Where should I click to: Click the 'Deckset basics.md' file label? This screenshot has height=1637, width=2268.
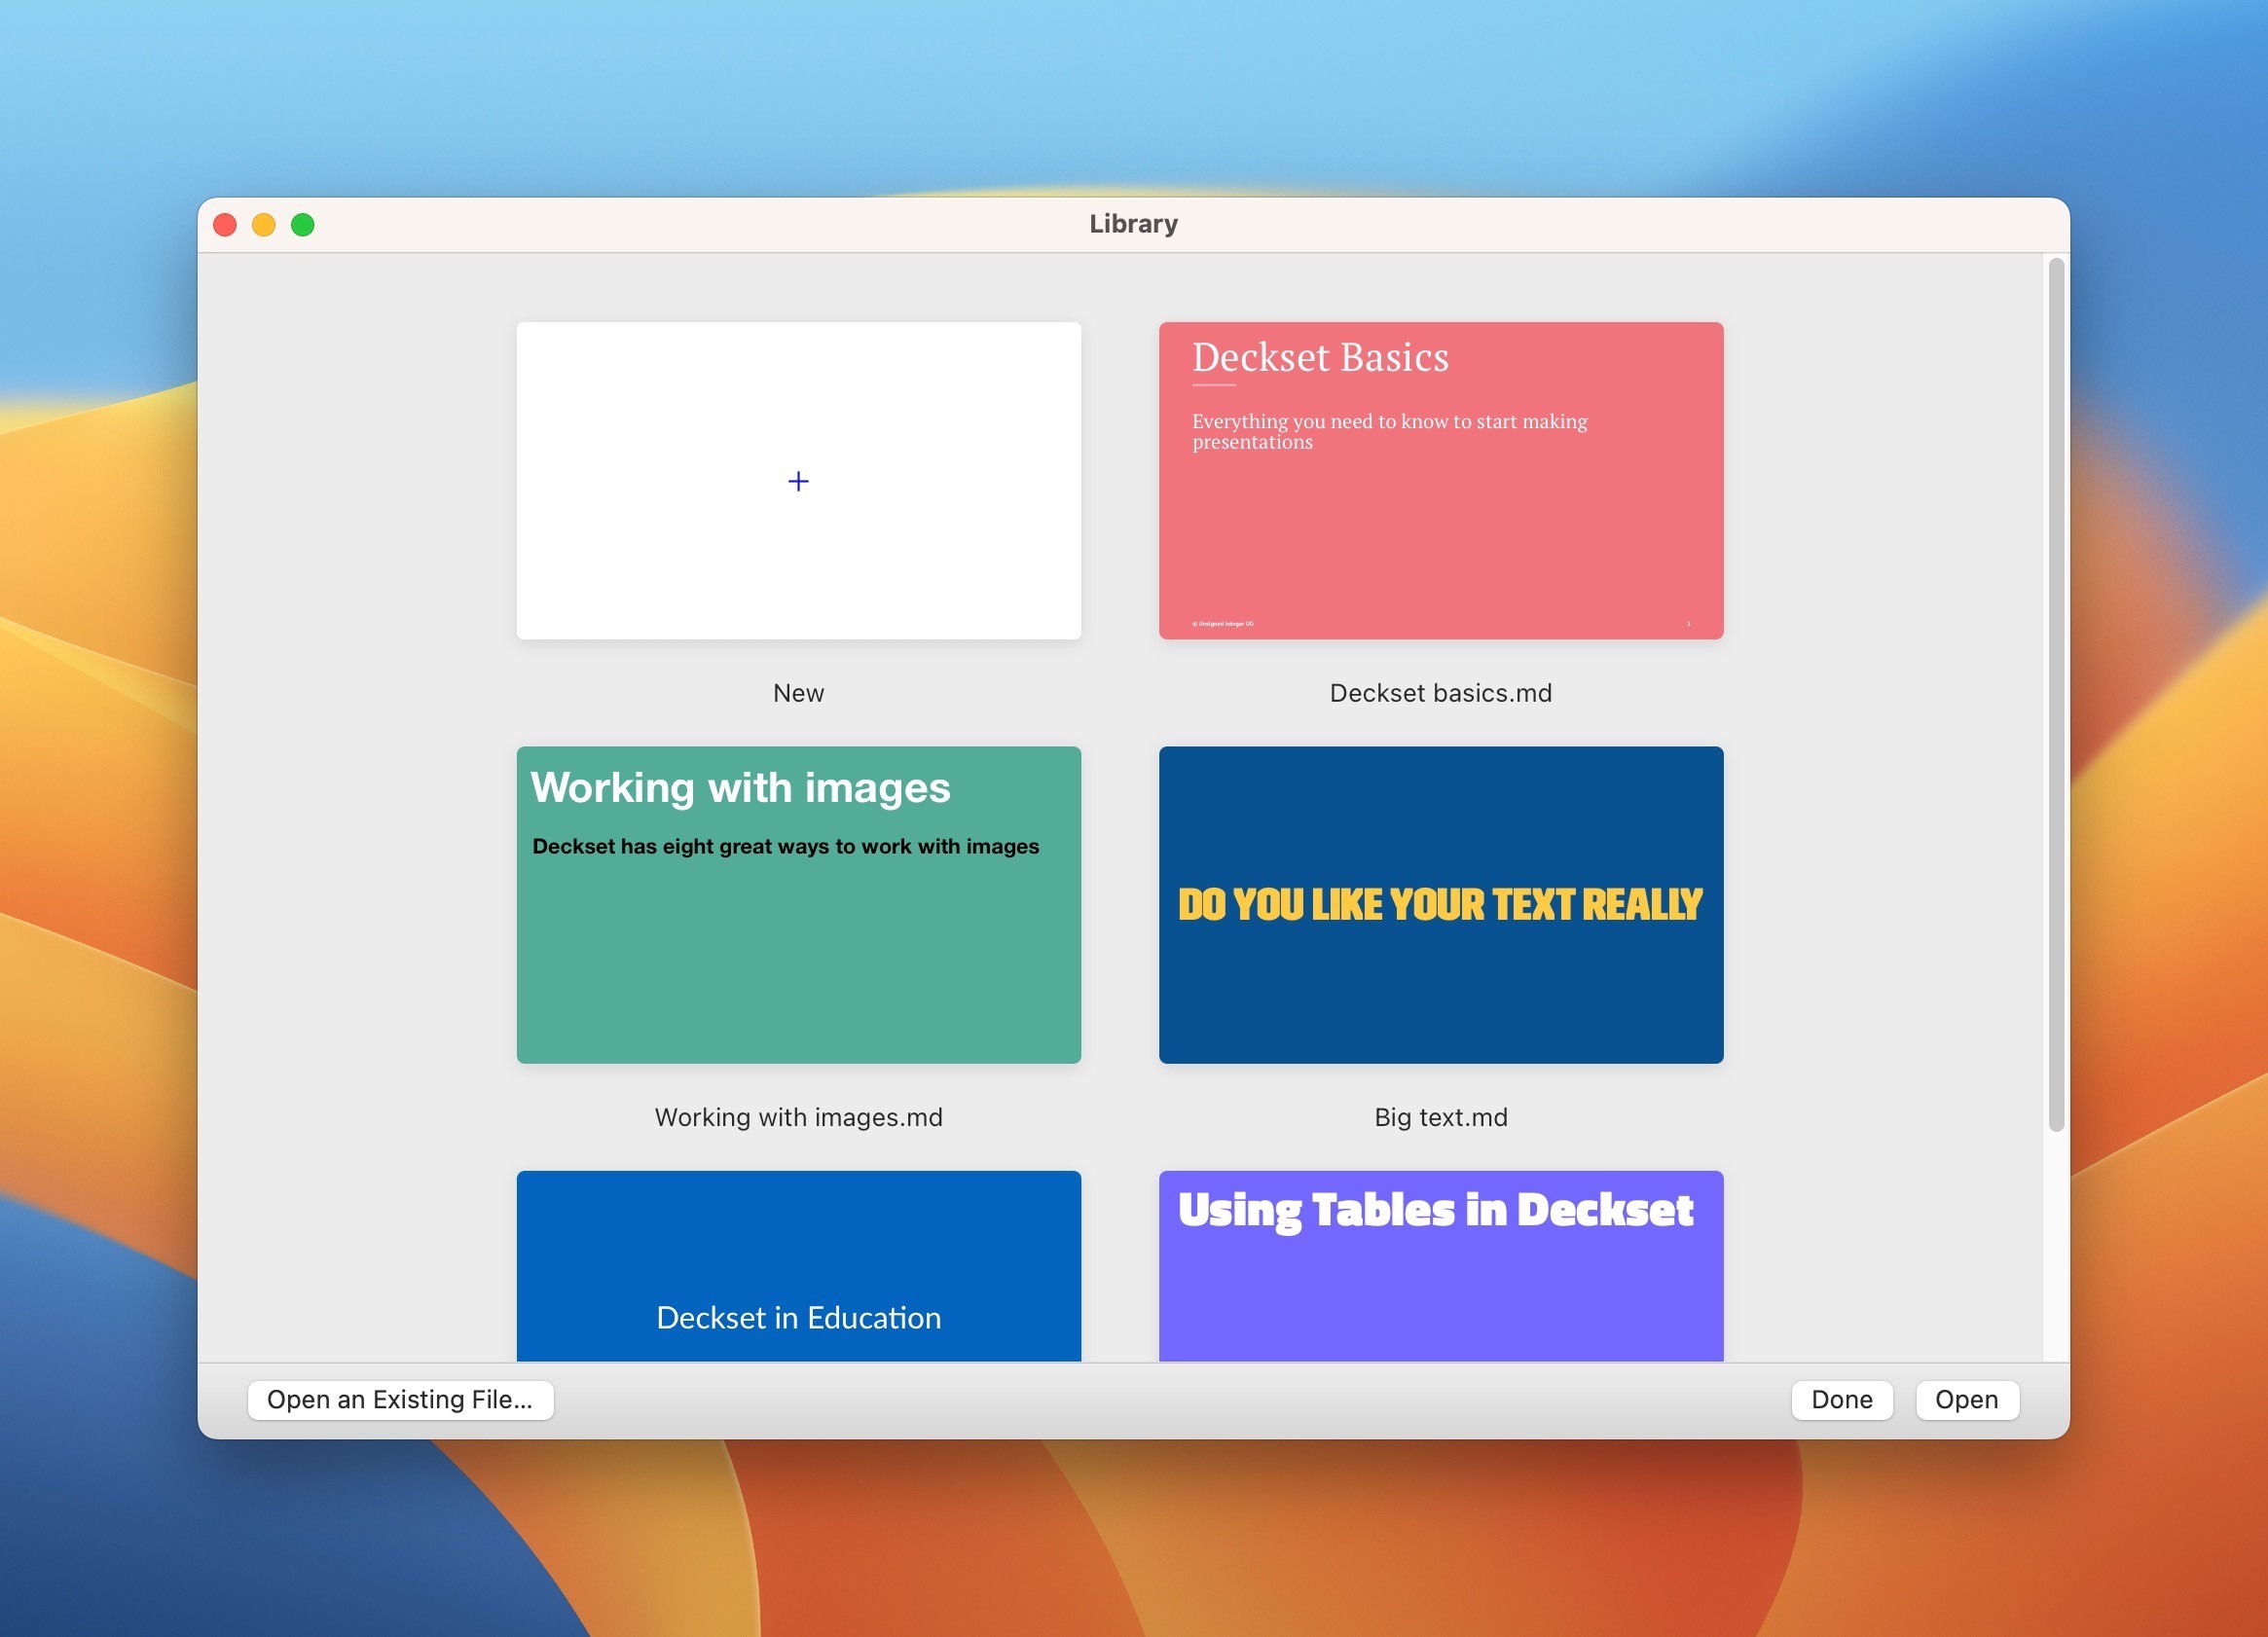[x=1440, y=693]
